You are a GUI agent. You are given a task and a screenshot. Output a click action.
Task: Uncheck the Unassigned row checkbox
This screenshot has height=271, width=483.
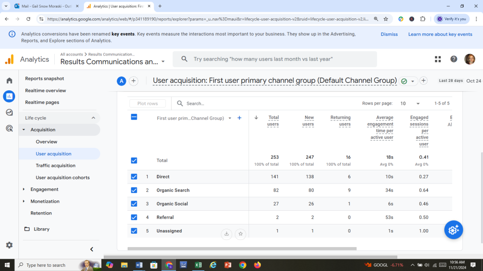134,231
